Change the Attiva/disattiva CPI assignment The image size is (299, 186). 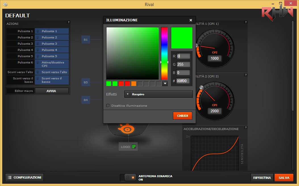[x=52, y=64]
